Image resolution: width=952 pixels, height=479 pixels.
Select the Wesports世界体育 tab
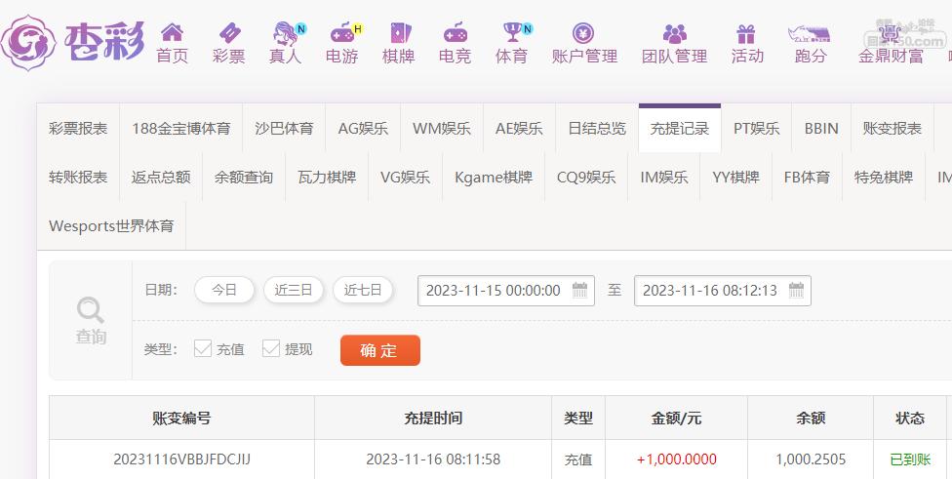(x=111, y=225)
